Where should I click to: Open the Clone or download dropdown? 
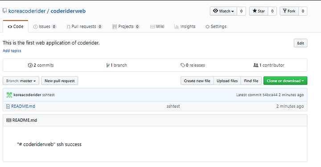pos(285,81)
